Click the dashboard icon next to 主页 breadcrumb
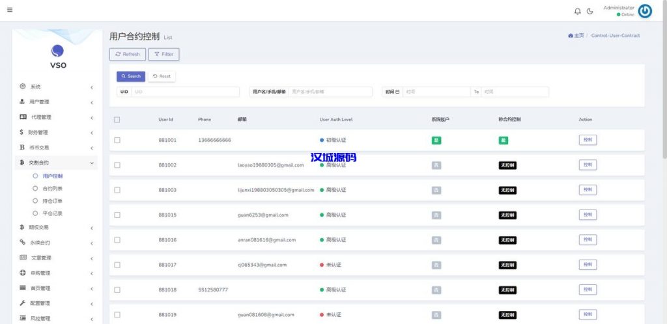This screenshot has width=667, height=324. pos(571,36)
